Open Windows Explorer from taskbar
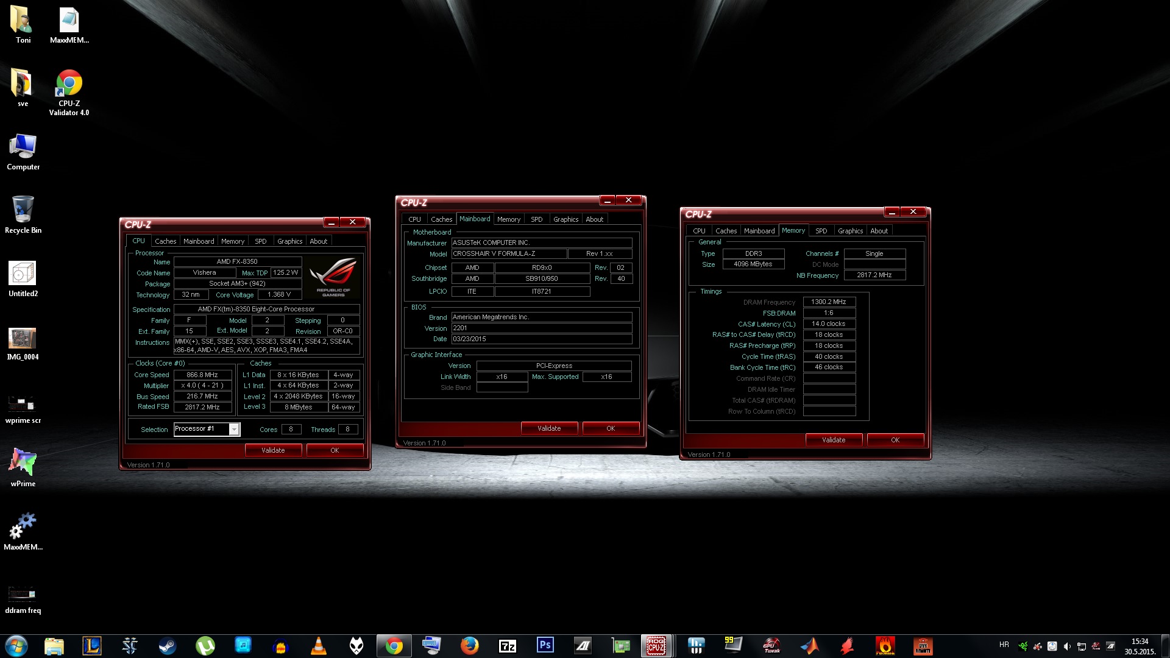Screen dimensions: 1170x658 tap(54, 646)
